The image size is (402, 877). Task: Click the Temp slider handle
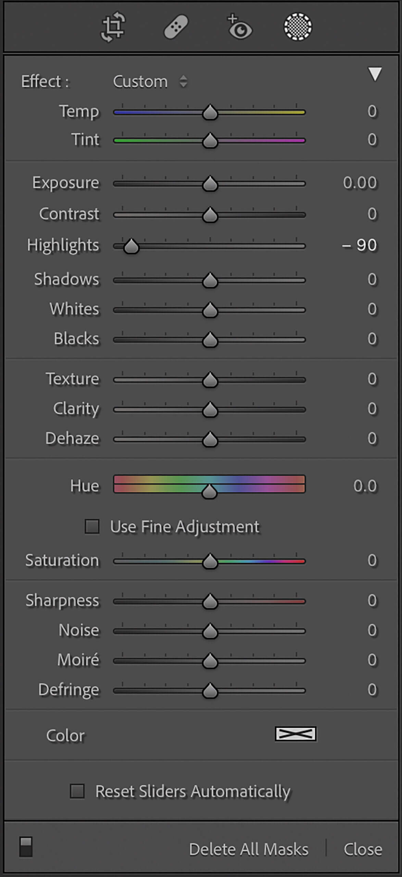coord(210,113)
